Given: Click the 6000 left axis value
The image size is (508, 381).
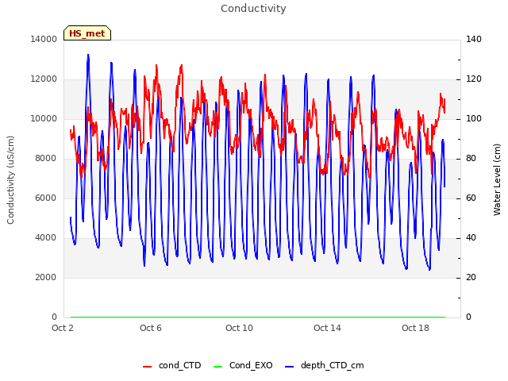Looking at the screenshot, I should pyautogui.click(x=46, y=198).
